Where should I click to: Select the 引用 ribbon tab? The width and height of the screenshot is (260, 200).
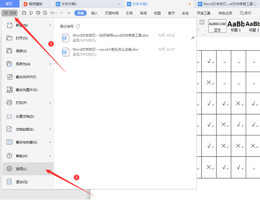click(129, 13)
